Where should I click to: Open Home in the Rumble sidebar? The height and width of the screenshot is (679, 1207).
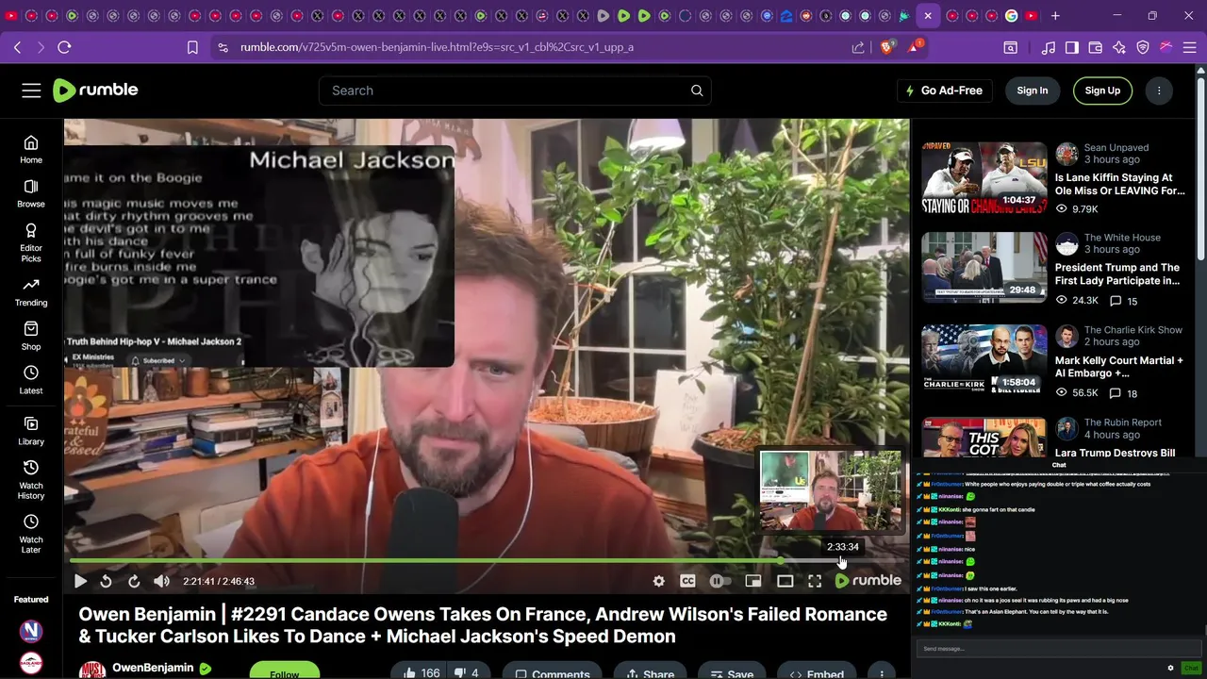tap(31, 149)
